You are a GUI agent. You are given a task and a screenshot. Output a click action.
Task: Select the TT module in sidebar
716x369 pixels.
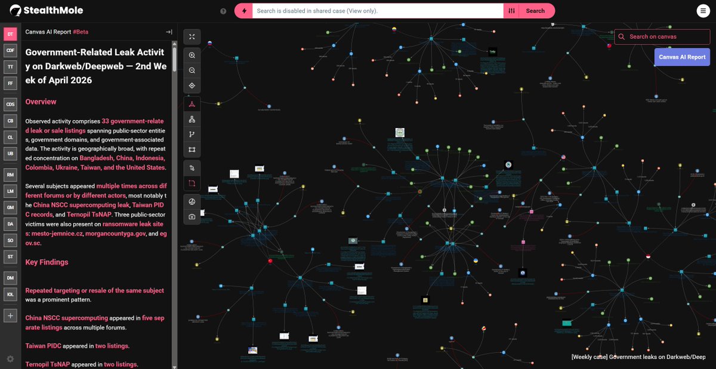click(x=10, y=67)
